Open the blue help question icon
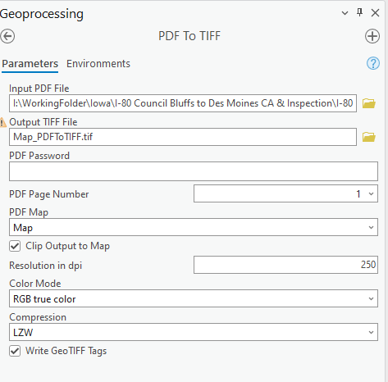Screen dimensions: 388x382 [373, 63]
